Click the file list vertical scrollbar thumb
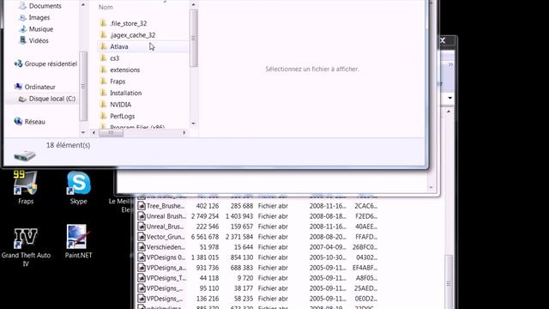 point(194,39)
